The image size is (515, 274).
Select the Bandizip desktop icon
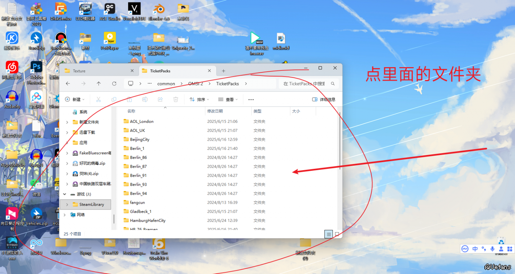(36, 41)
